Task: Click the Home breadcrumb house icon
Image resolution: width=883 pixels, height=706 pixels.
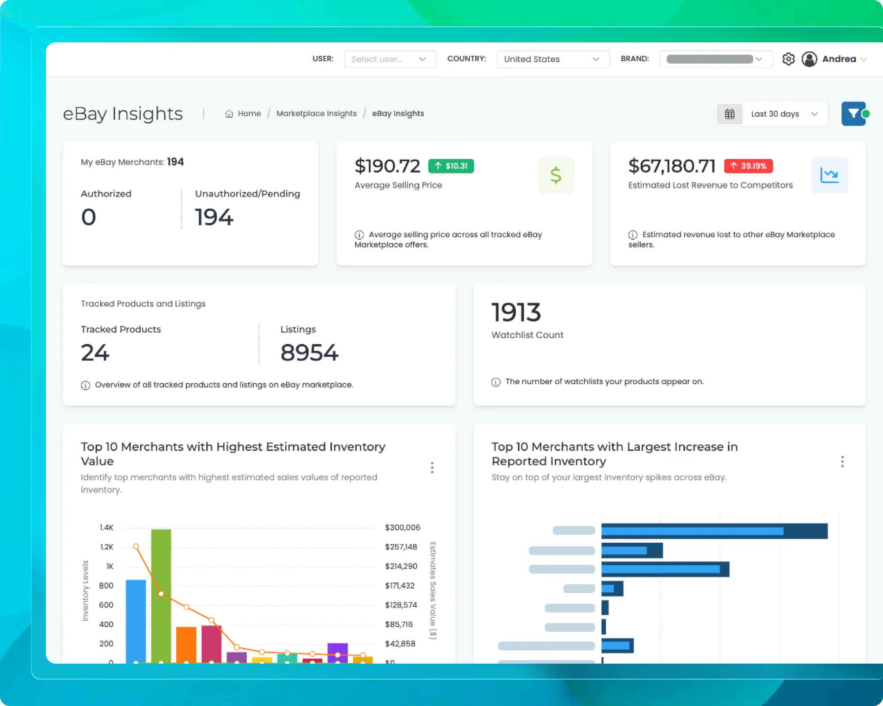Action: pos(229,113)
